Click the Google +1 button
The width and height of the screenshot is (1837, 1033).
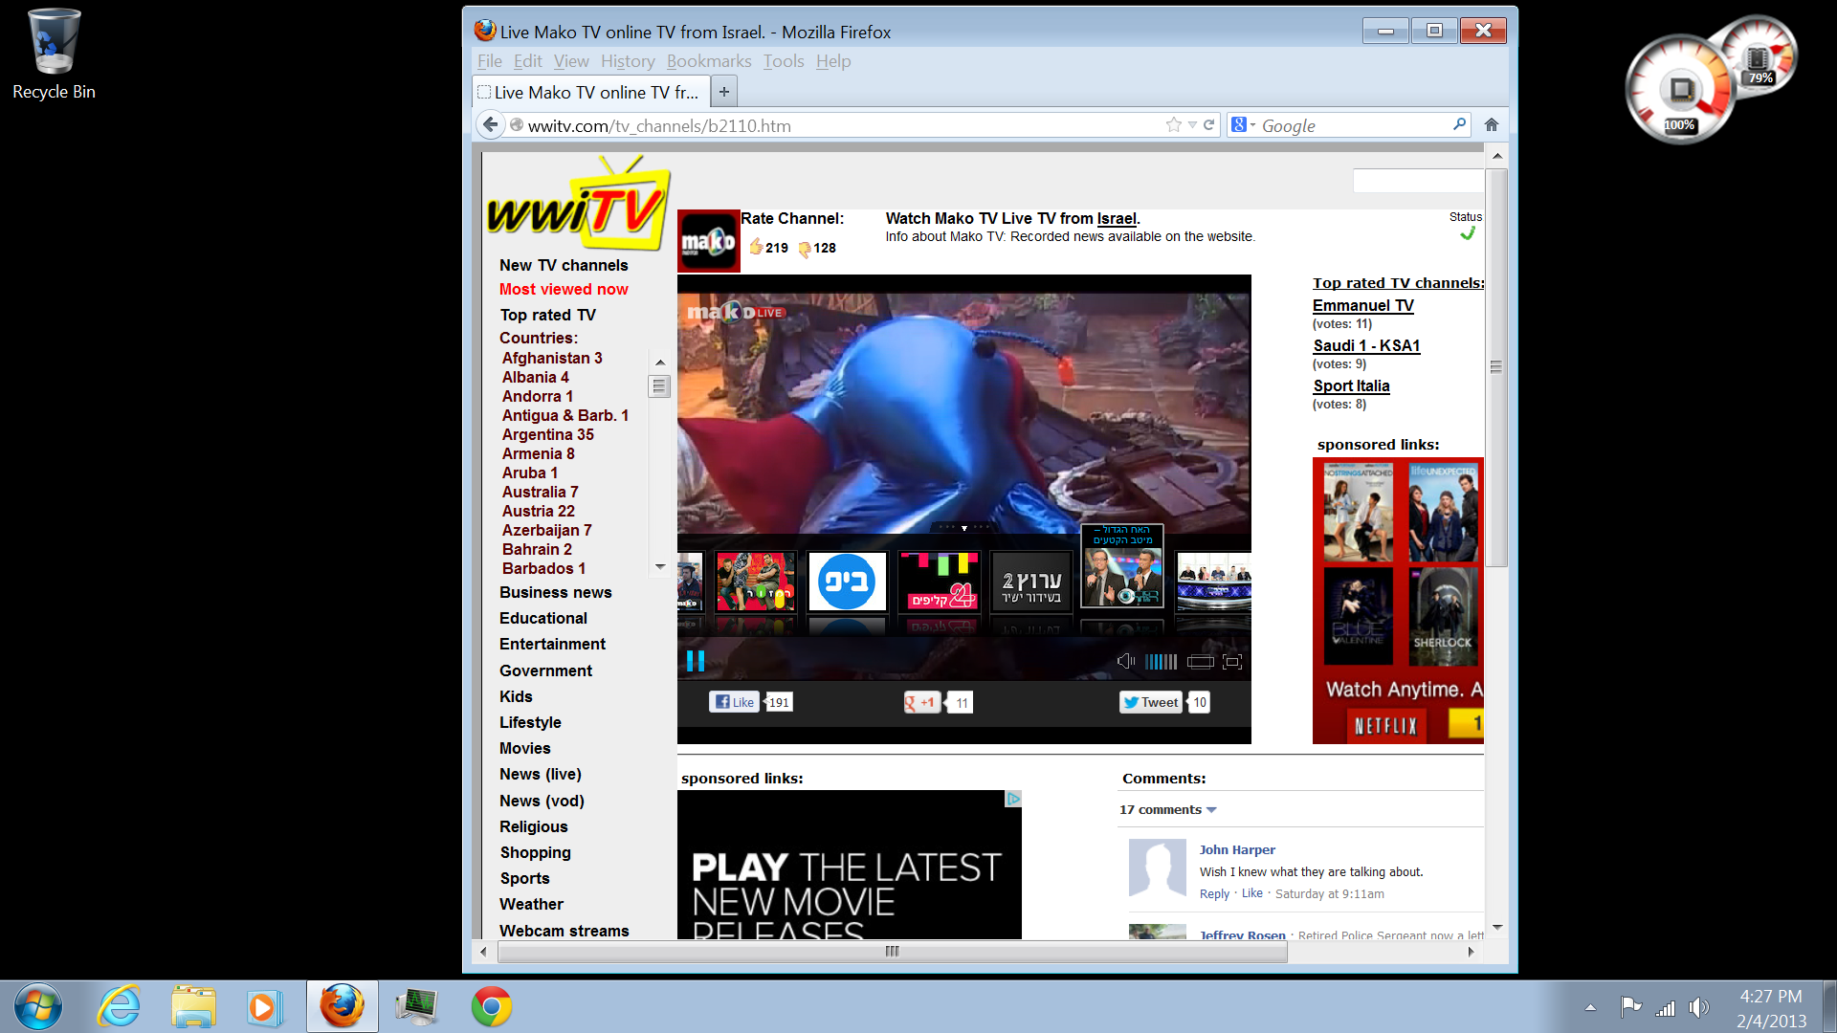[922, 703]
